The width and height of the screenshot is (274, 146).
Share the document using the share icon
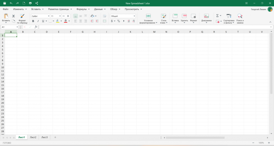37,3
